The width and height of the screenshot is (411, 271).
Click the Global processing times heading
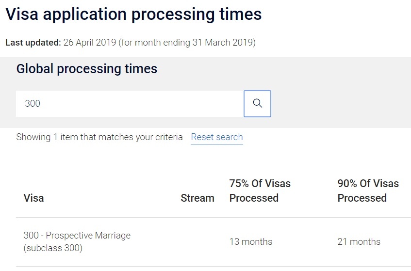(x=87, y=69)
